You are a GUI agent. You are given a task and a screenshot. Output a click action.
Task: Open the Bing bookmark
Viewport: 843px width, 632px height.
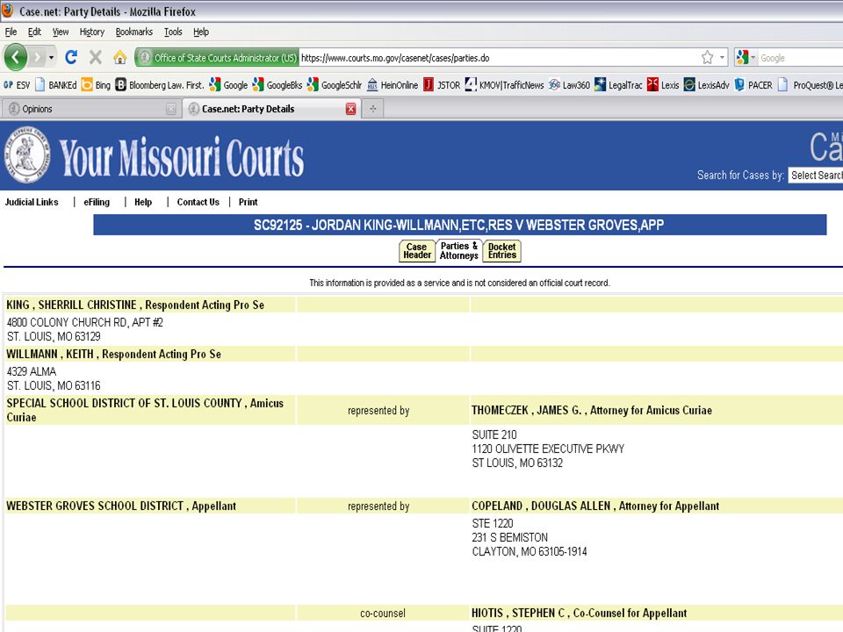(x=96, y=85)
